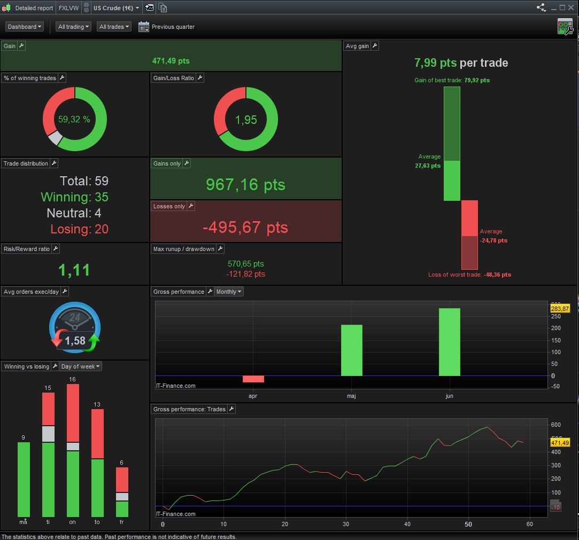Image resolution: width=579 pixels, height=540 pixels.
Task: Click the fr bar with 6 trades
Action: [122, 492]
